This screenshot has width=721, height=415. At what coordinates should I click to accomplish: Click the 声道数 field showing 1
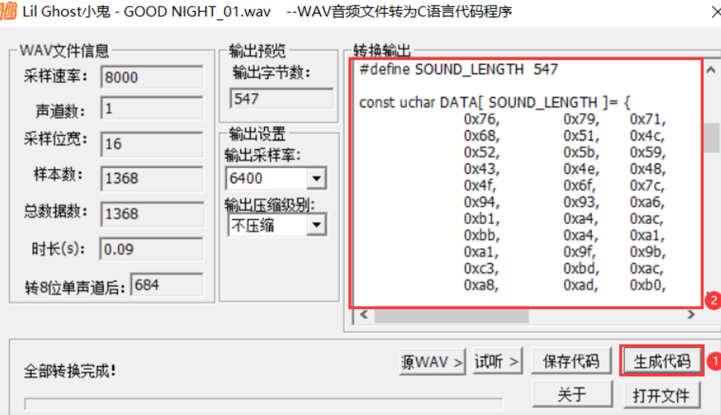tap(152, 109)
